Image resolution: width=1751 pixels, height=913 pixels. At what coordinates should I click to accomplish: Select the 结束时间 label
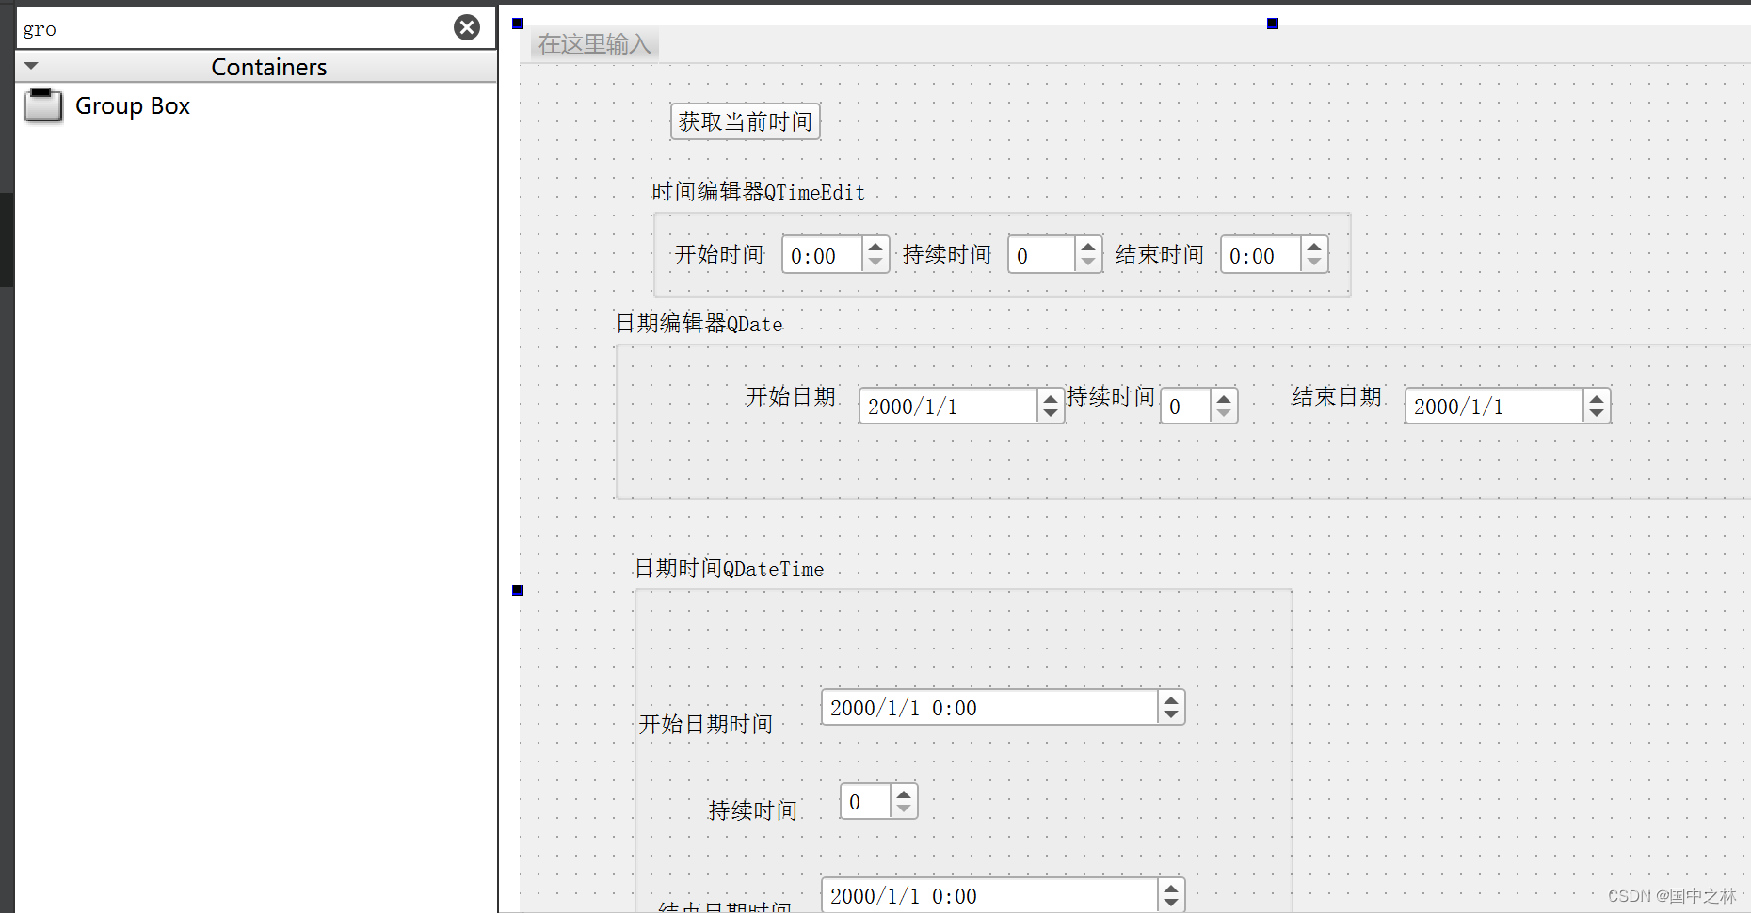(1160, 255)
